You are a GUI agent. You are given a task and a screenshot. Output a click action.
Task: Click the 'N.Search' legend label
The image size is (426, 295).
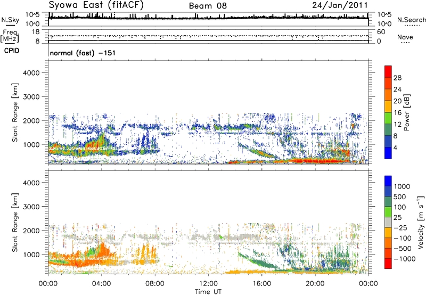point(412,20)
